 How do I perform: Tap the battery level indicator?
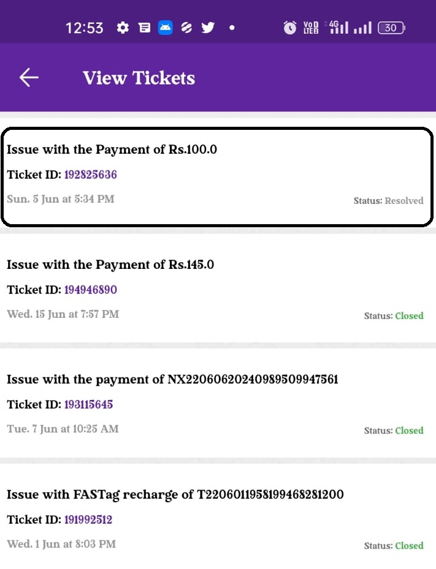391,28
